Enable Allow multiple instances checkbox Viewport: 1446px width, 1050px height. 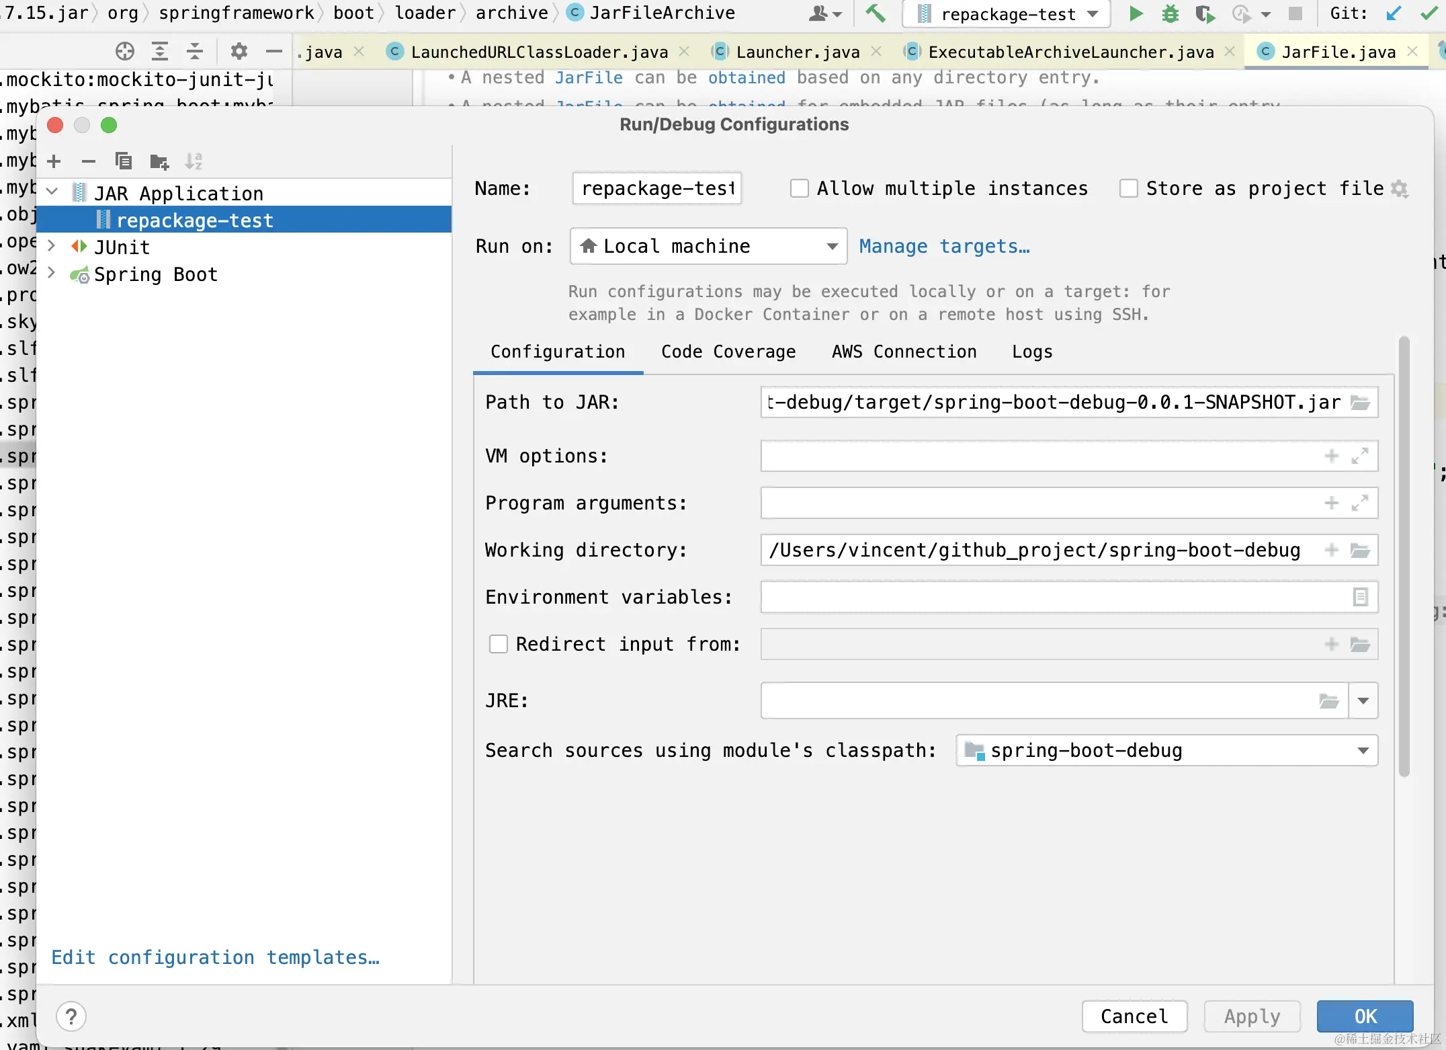pos(800,188)
